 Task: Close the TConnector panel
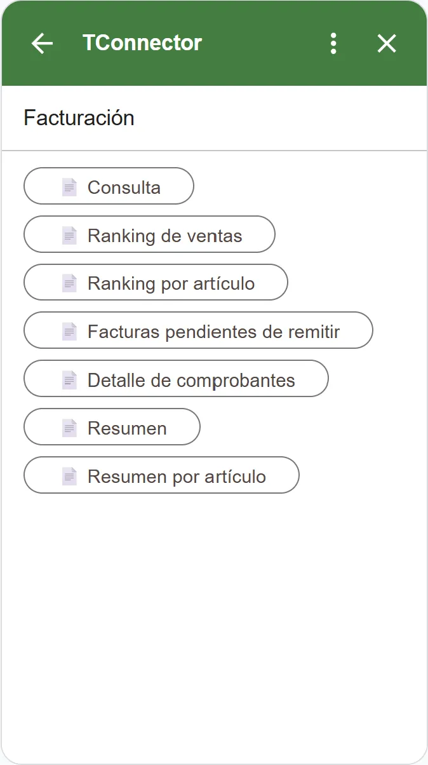386,43
